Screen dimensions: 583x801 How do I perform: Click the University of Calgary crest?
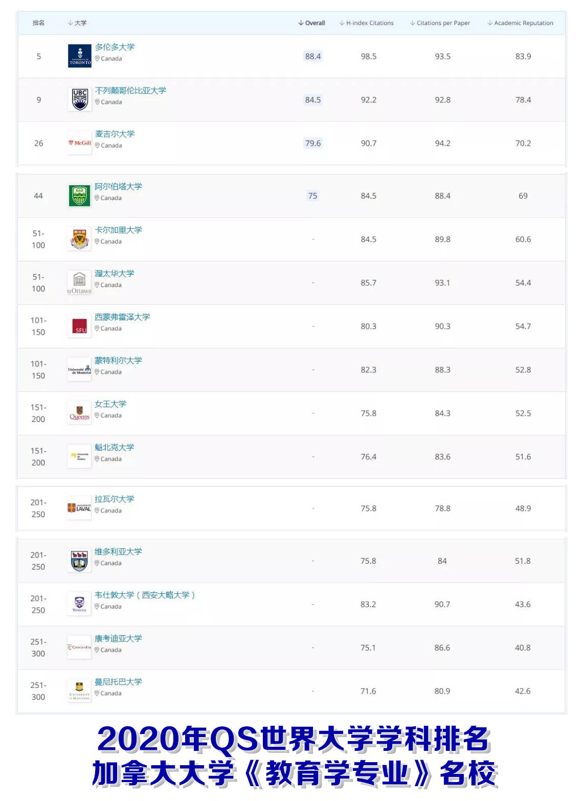(x=79, y=239)
